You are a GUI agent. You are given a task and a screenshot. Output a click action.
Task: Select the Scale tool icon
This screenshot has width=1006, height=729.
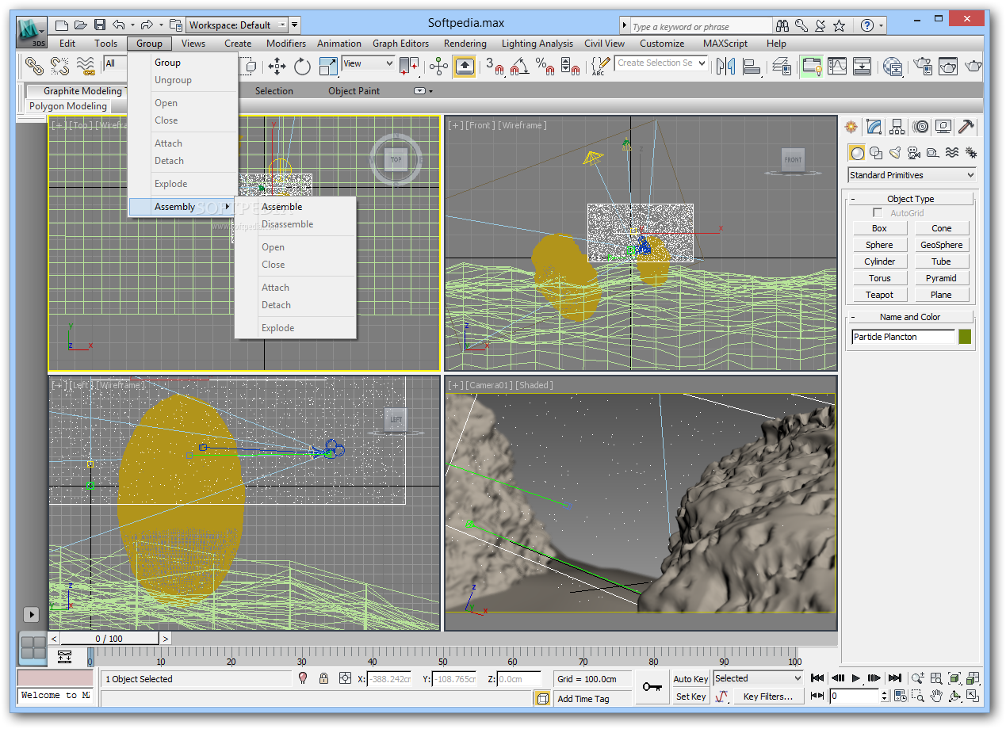pos(327,66)
